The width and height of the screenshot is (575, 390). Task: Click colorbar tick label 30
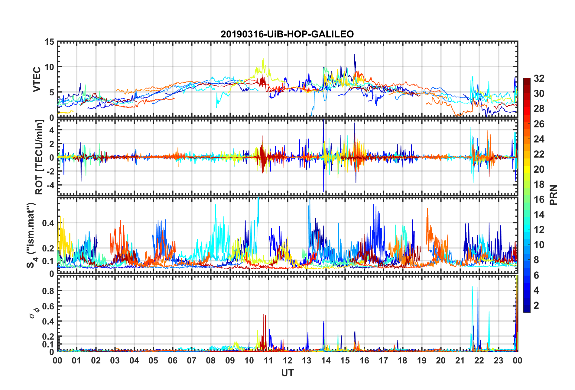click(539, 94)
